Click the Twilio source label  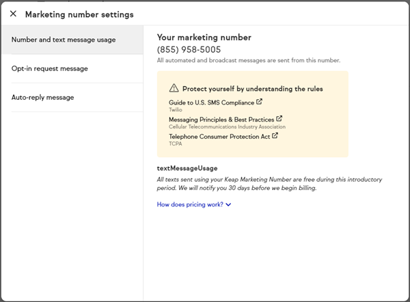(x=175, y=109)
